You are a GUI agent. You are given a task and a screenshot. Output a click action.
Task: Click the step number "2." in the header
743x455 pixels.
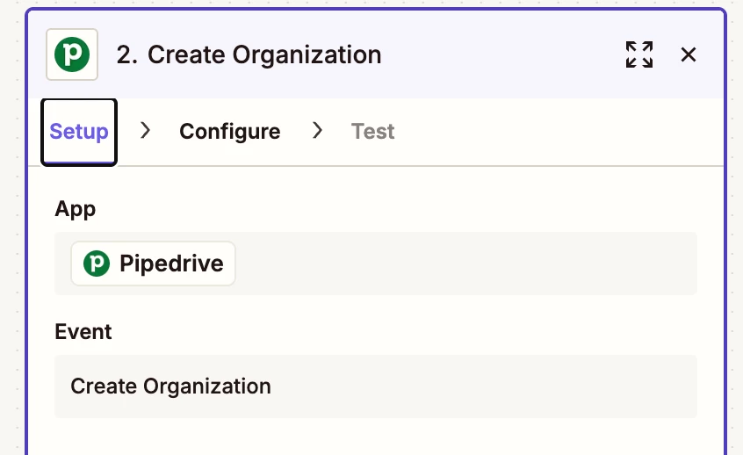click(128, 54)
